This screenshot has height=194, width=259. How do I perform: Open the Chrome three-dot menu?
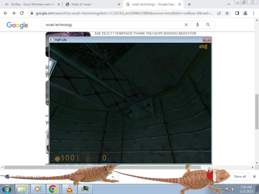(x=253, y=13)
